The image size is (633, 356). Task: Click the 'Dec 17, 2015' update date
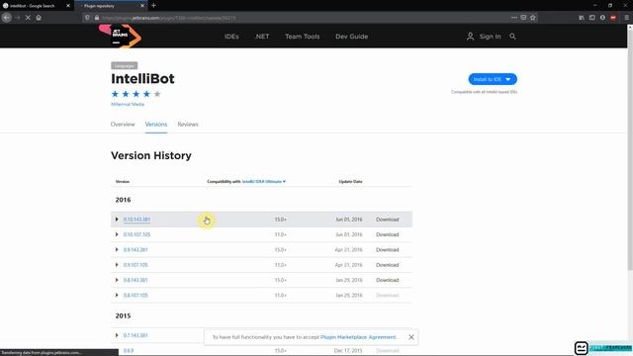tap(348, 351)
